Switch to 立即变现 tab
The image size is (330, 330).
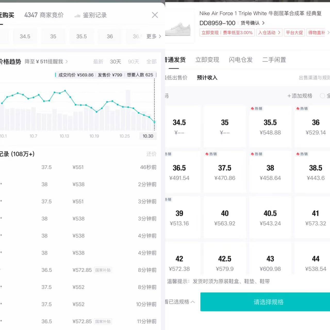(x=207, y=60)
